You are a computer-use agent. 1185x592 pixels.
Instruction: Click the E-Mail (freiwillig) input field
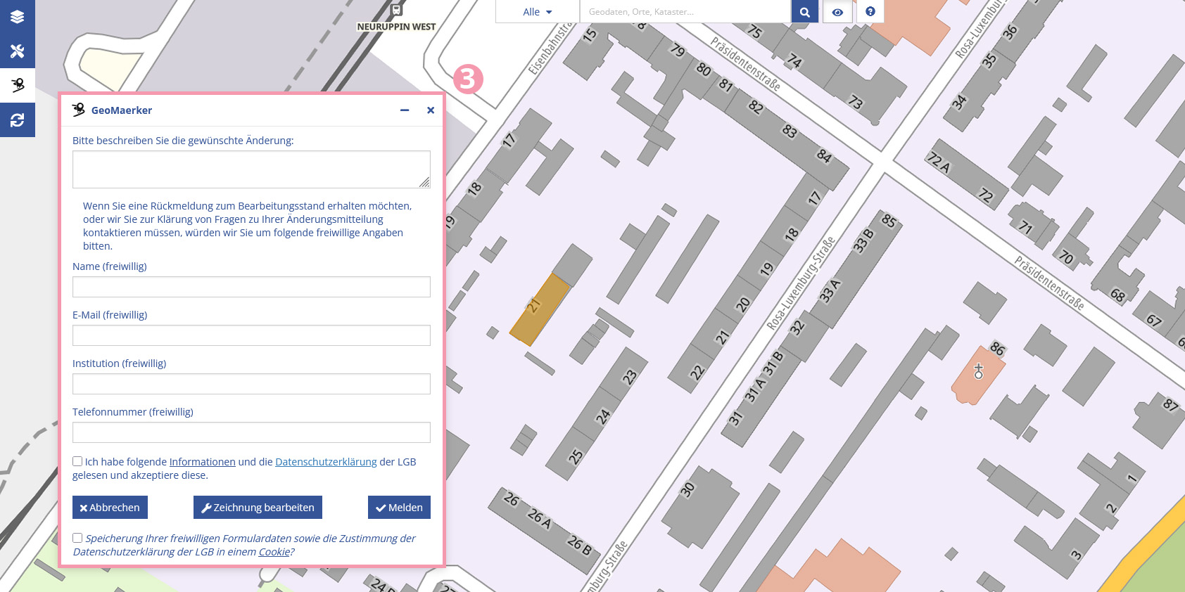tap(251, 335)
